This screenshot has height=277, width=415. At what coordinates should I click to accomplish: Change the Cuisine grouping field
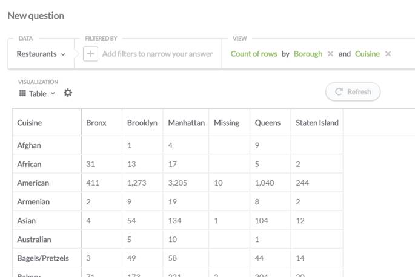pos(367,54)
